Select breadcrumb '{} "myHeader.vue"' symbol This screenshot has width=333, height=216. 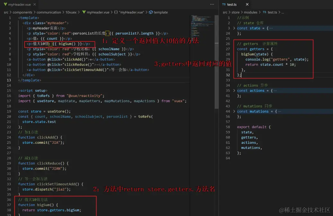[129, 12]
